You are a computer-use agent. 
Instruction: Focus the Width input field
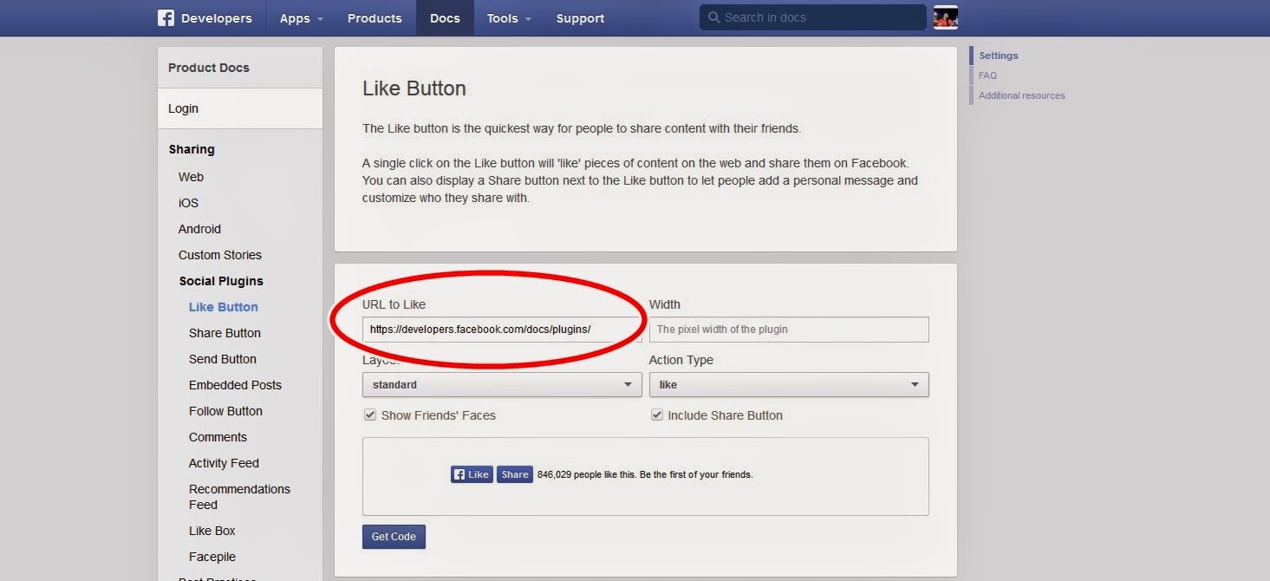pos(789,330)
